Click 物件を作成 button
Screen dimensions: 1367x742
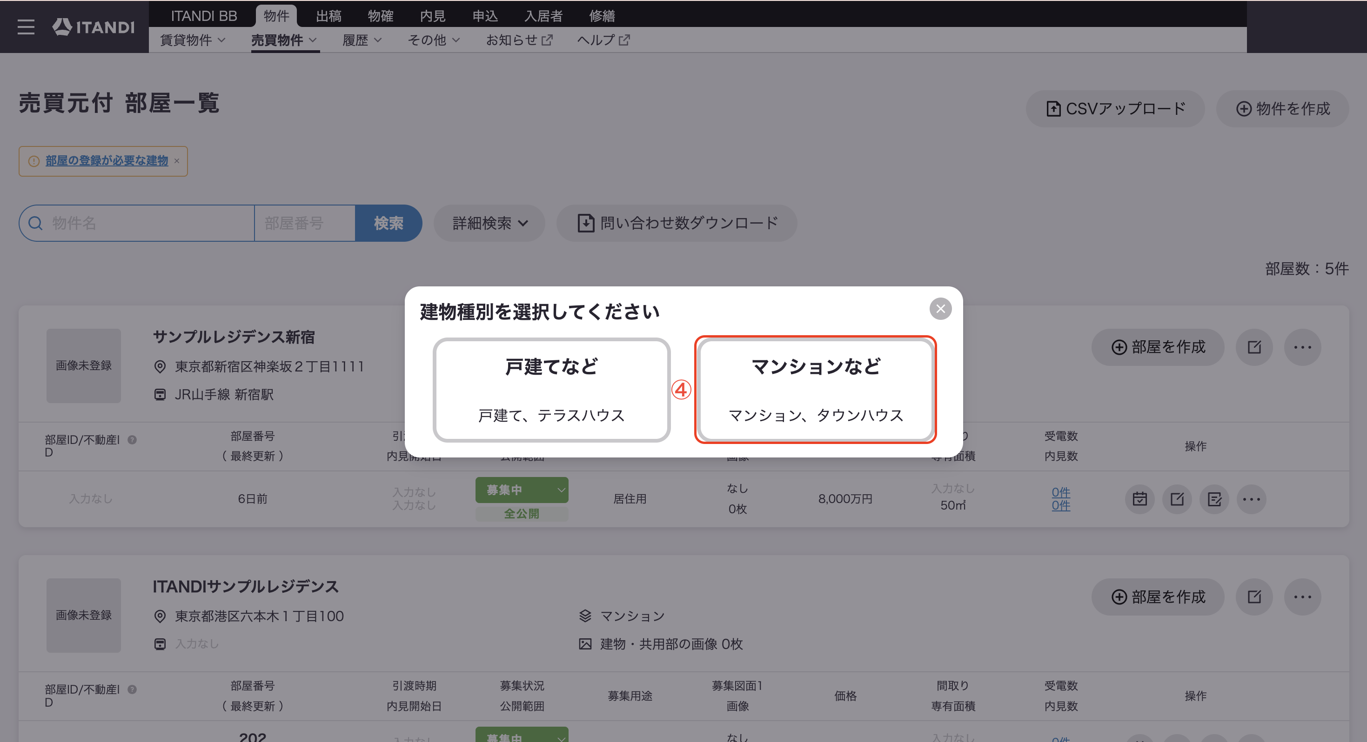[x=1283, y=109]
